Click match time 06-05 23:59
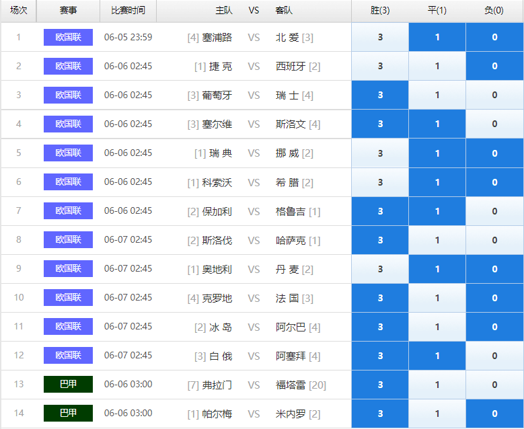 [x=128, y=37]
